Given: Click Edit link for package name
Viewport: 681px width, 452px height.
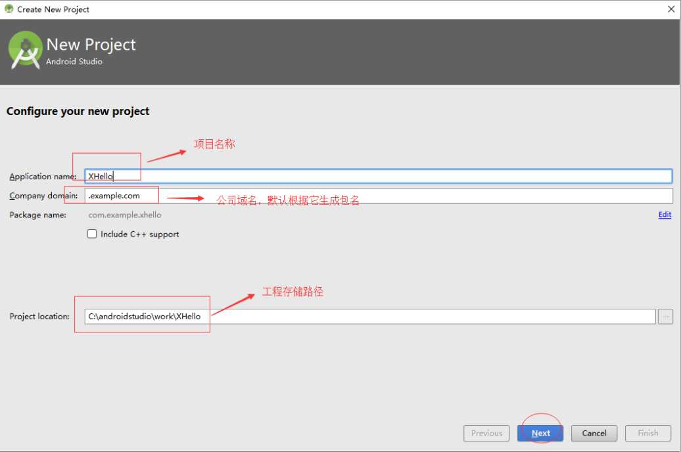Looking at the screenshot, I should tap(665, 214).
